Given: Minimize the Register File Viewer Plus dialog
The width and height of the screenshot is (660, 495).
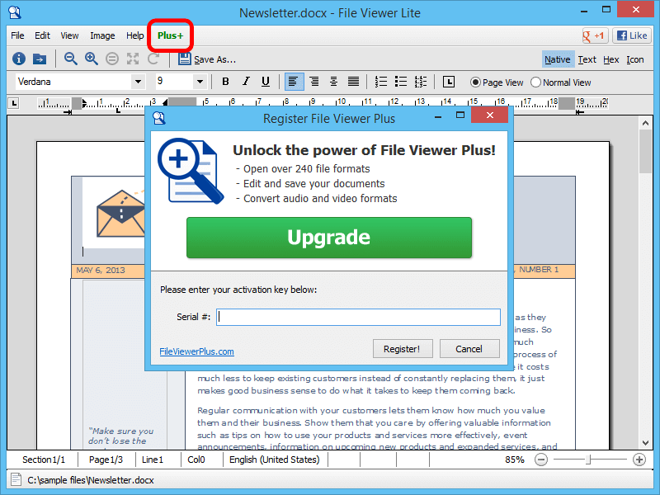Looking at the screenshot, I should click(438, 116).
